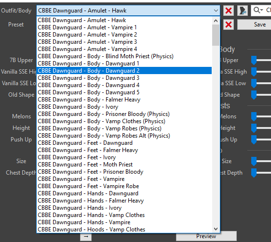Select Body - Vamp Clothes (Physics)

[124, 121]
